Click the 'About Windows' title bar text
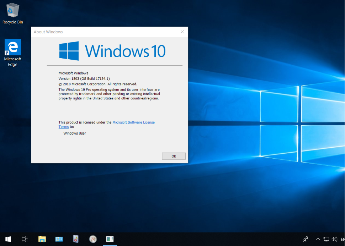Screen dimensions: 345x246 click(x=48, y=32)
